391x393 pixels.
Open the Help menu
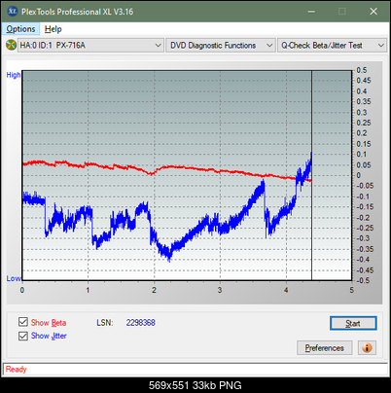click(53, 29)
